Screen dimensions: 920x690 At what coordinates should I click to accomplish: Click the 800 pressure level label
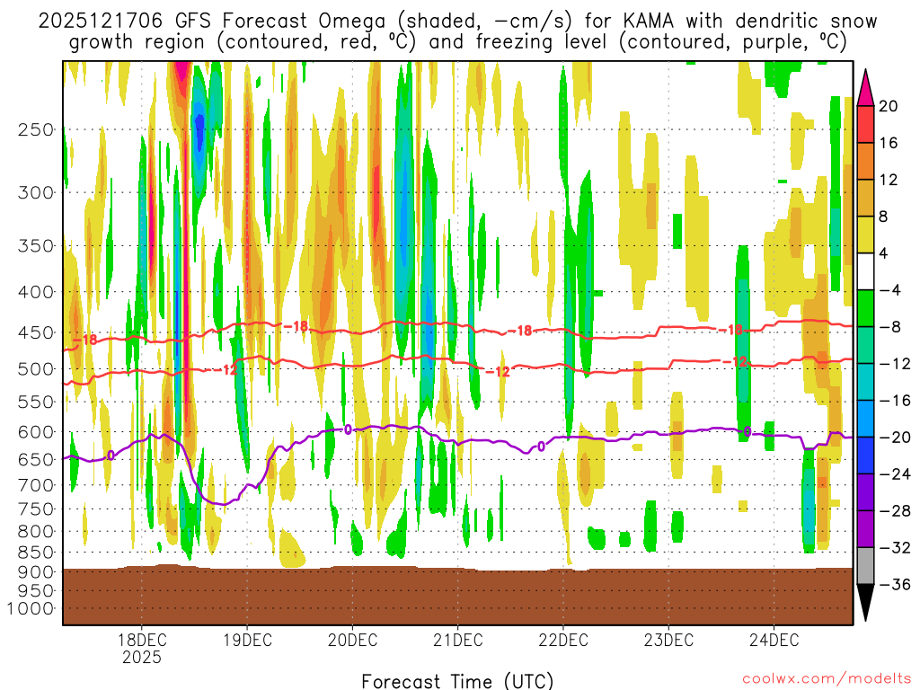coord(36,532)
